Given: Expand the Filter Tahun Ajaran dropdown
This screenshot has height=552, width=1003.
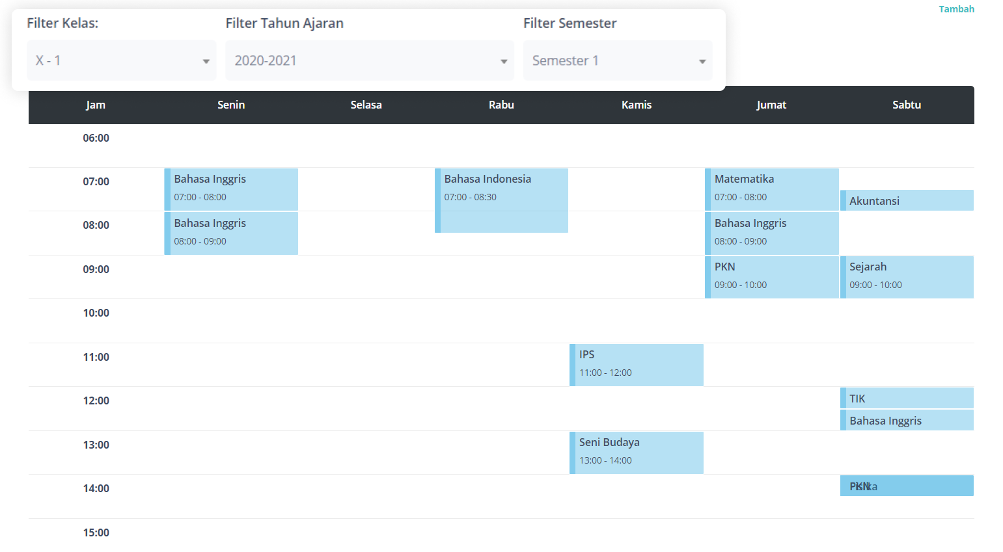Looking at the screenshot, I should pyautogui.click(x=369, y=60).
